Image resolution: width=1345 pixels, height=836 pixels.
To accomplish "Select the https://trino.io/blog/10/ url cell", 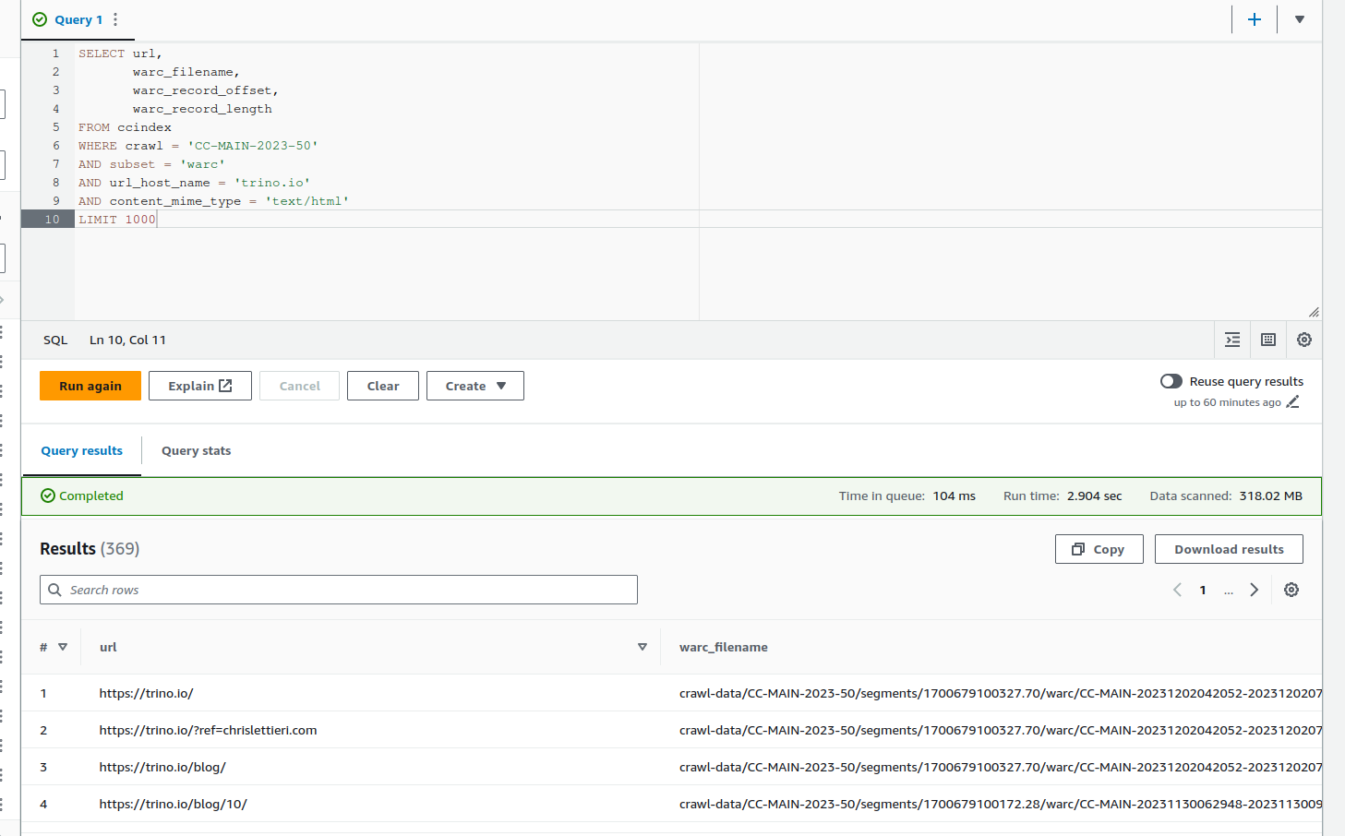I will (x=174, y=804).
